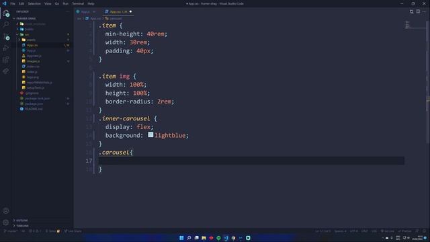Screen dimensions: 430x242
Task: Open File Explorer from taskbar
Action: (204, 238)
